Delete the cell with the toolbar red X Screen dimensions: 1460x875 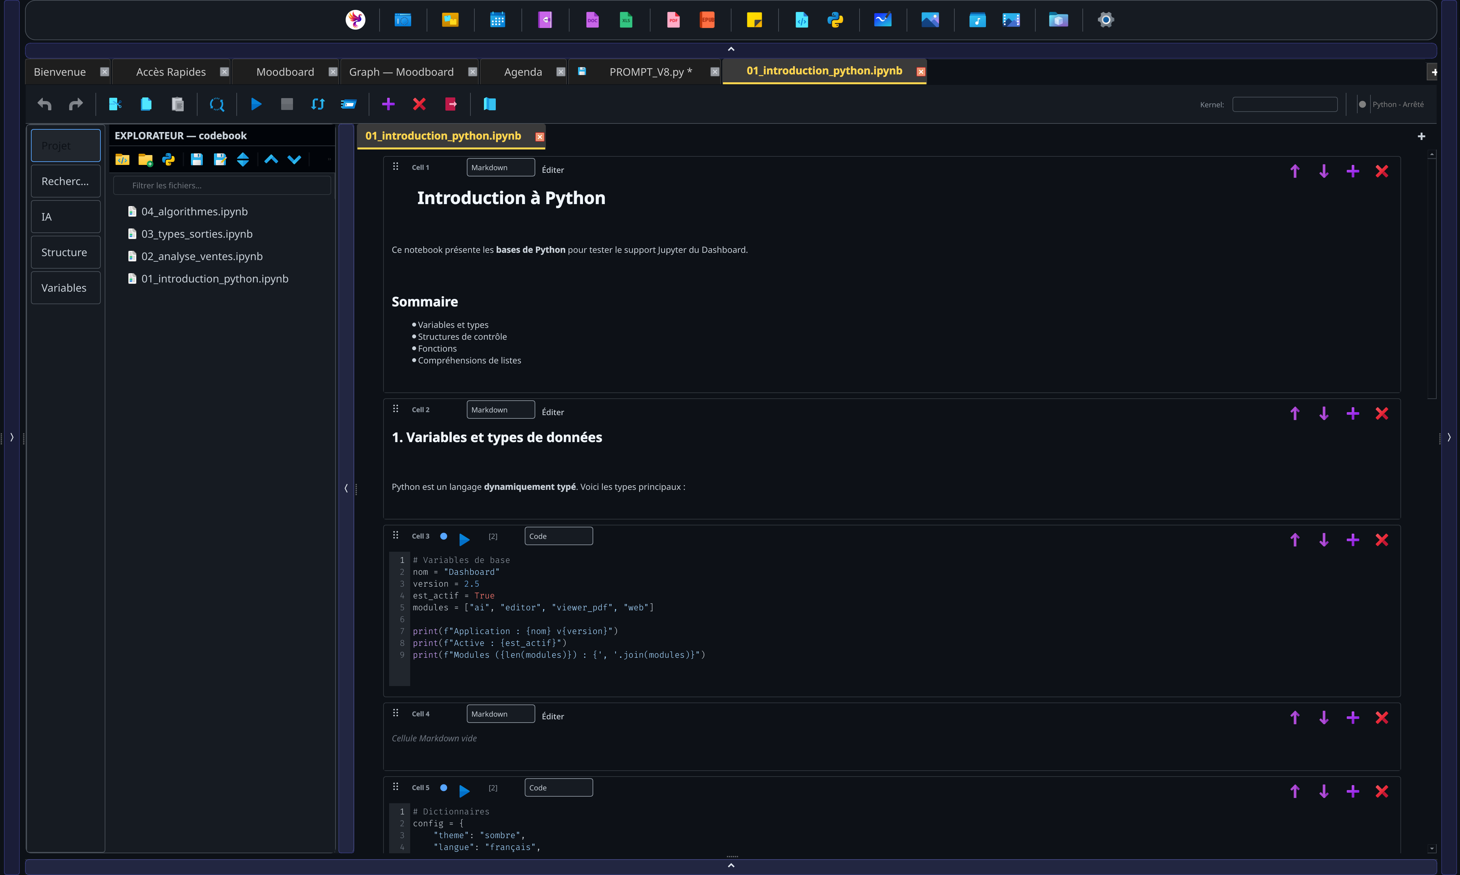pyautogui.click(x=419, y=104)
